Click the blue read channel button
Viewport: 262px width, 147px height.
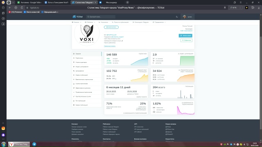point(185,36)
